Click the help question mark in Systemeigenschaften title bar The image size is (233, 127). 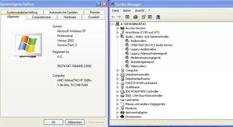(98, 4)
